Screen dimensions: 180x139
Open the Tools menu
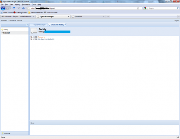pyautogui.click(x=34, y=4)
